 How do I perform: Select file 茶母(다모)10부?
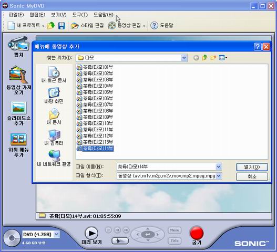[95, 123]
